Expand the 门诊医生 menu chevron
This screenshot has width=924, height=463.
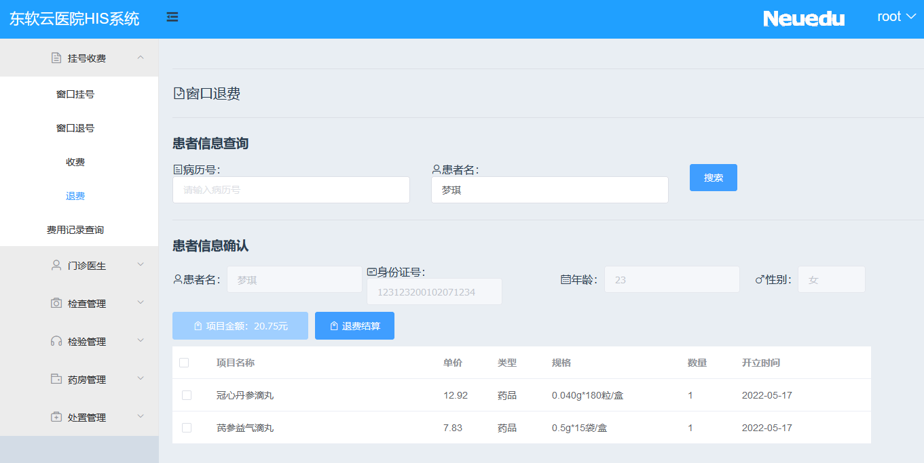(141, 264)
